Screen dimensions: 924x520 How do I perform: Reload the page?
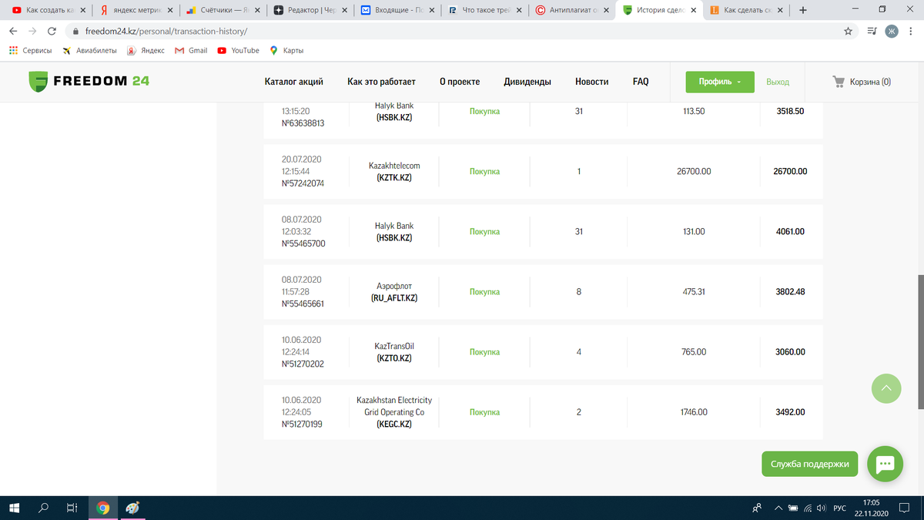click(x=52, y=32)
